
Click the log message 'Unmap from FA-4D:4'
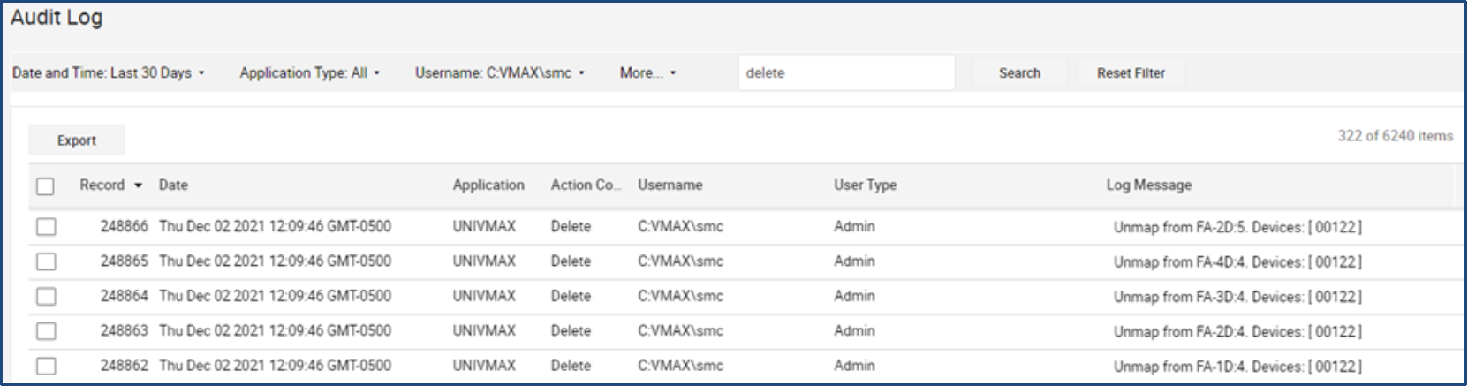(1237, 261)
